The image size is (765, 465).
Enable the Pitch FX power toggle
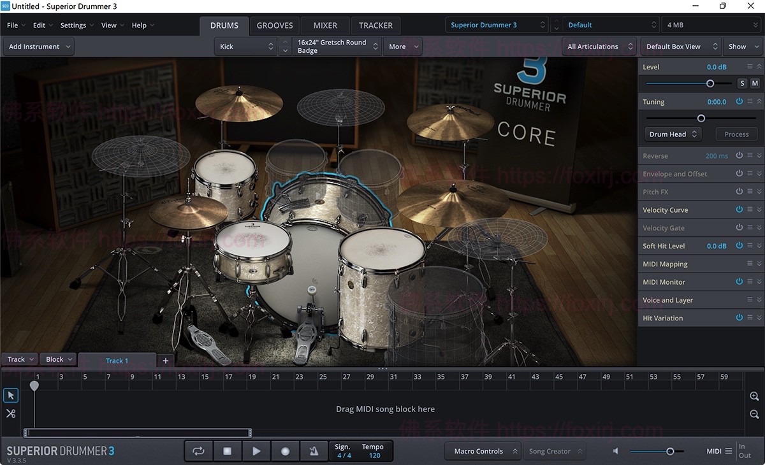coord(739,191)
